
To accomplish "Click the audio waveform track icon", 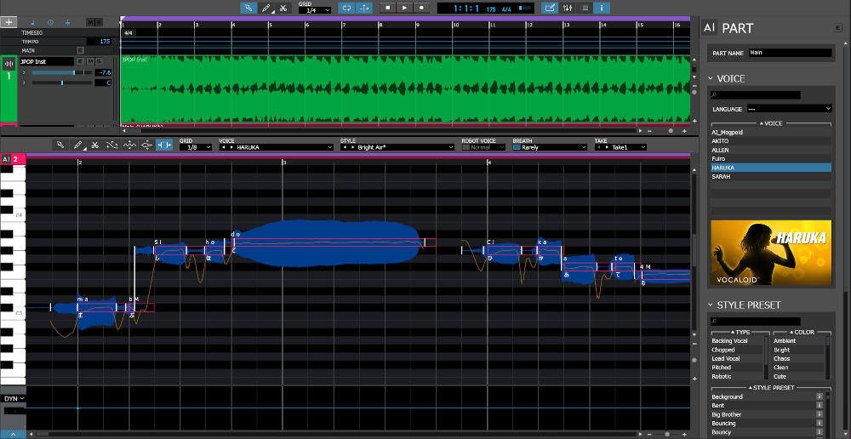I will point(9,64).
